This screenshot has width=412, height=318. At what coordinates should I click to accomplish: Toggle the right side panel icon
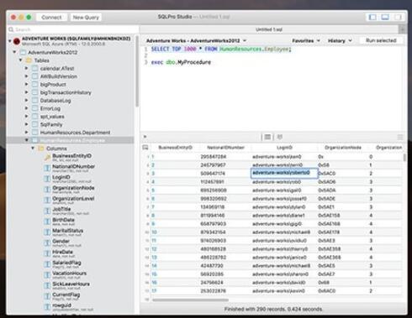coord(398,17)
